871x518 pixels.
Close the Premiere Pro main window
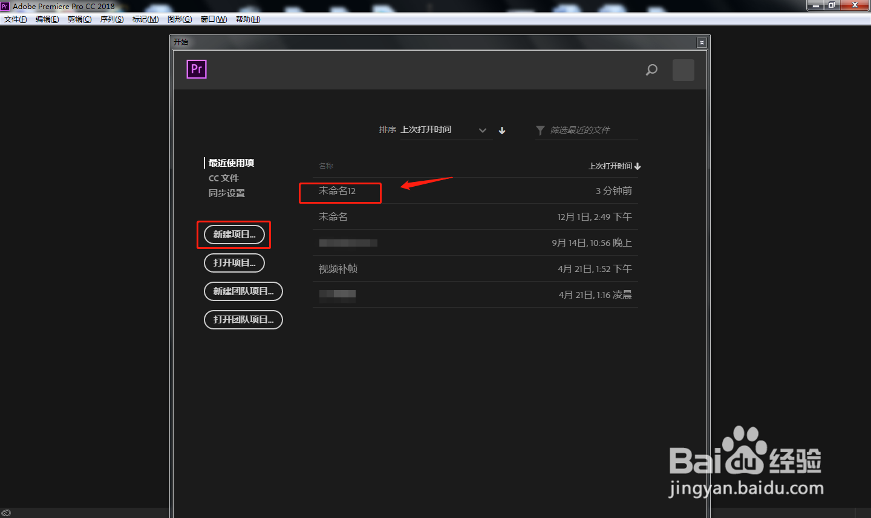click(855, 5)
